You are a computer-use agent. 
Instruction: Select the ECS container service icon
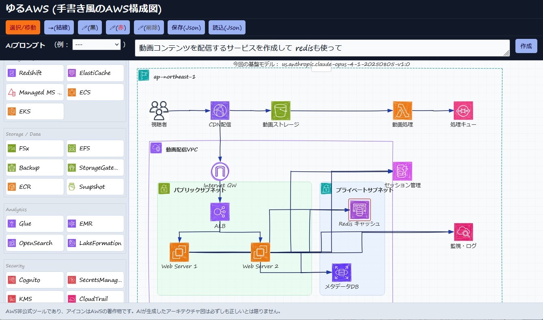coord(95,92)
